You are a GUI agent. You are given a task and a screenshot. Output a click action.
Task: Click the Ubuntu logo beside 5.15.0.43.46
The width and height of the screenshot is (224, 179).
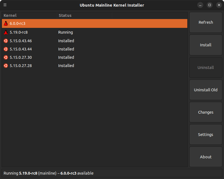(x=6, y=41)
